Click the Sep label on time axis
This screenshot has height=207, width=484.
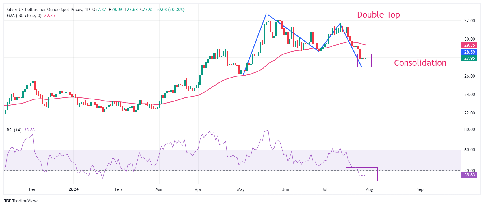(x=420, y=189)
